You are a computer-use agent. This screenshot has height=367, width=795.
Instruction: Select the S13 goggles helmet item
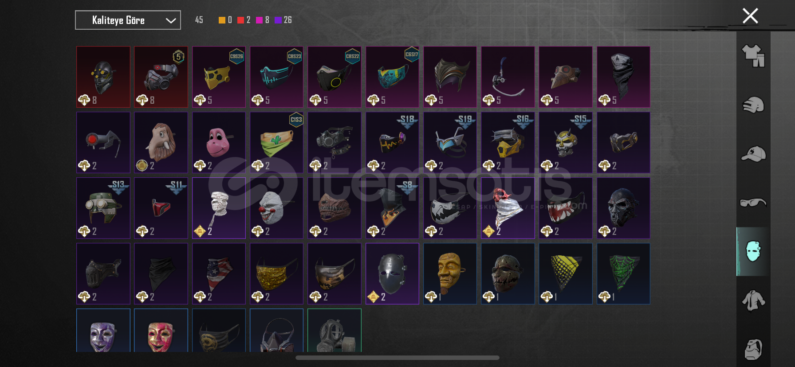coord(103,208)
